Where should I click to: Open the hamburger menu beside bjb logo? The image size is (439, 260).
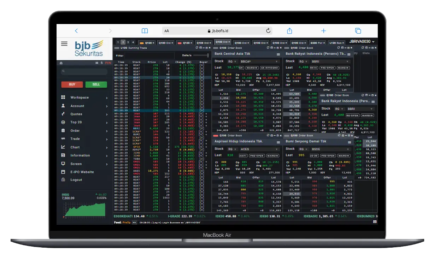[64, 44]
